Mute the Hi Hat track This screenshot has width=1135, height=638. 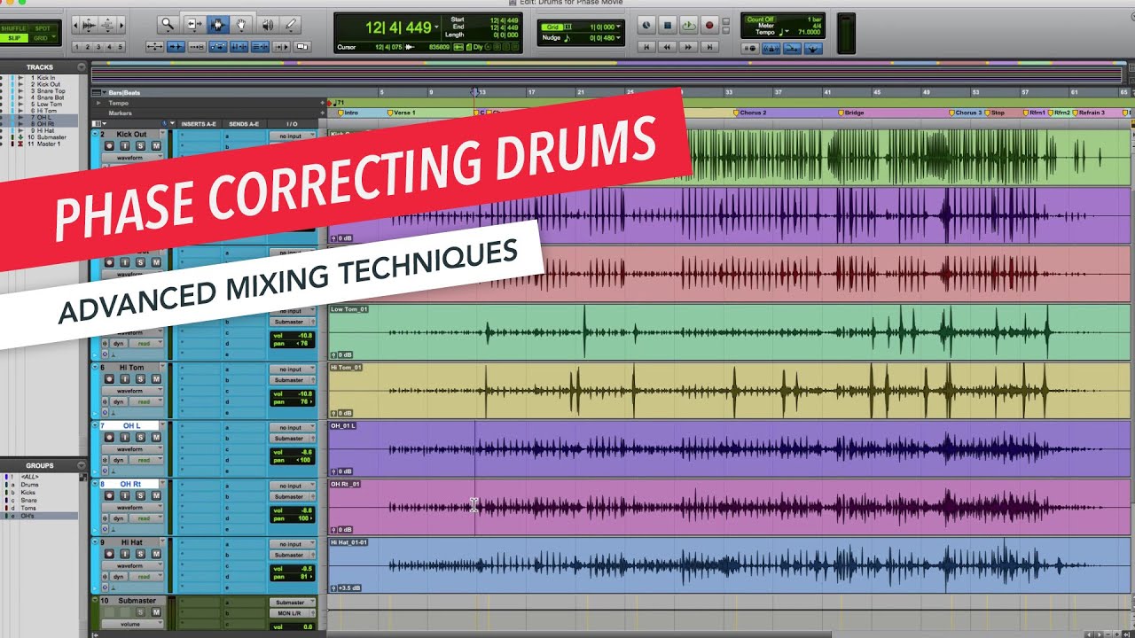156,554
